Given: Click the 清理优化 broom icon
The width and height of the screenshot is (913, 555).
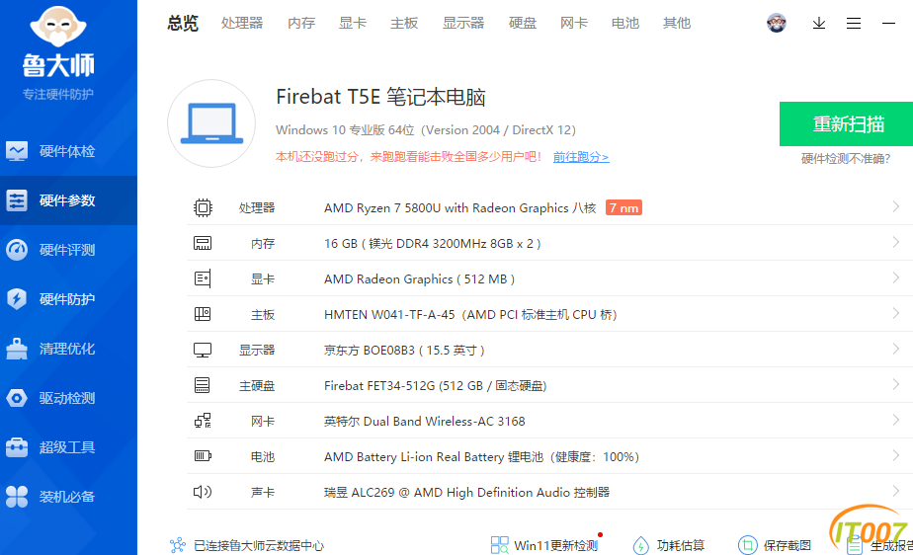Looking at the screenshot, I should [17, 349].
